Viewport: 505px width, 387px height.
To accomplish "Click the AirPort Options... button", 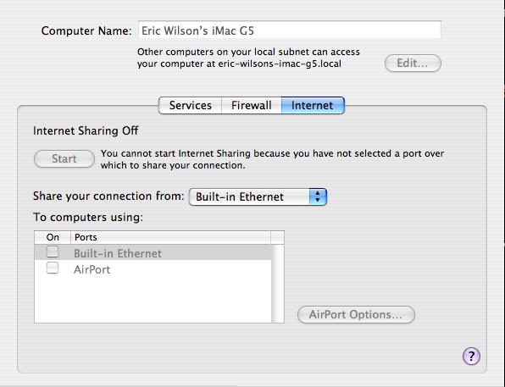I will (356, 314).
